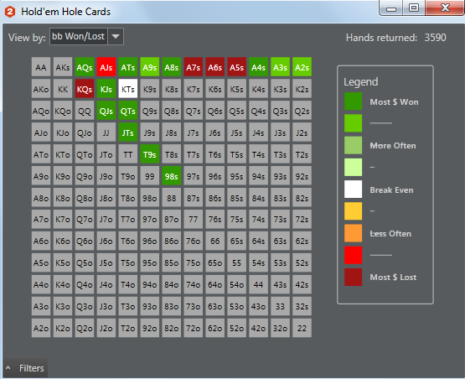Viewport: 465px width, 379px height.
Task: Select the AKs hand cell
Action: (63, 67)
